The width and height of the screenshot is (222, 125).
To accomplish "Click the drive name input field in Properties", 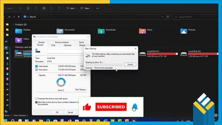I will click(66, 52).
